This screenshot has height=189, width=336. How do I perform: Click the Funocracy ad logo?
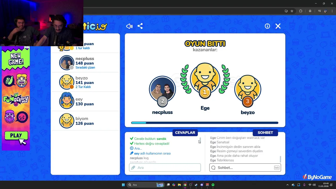pyautogui.click(x=16, y=99)
